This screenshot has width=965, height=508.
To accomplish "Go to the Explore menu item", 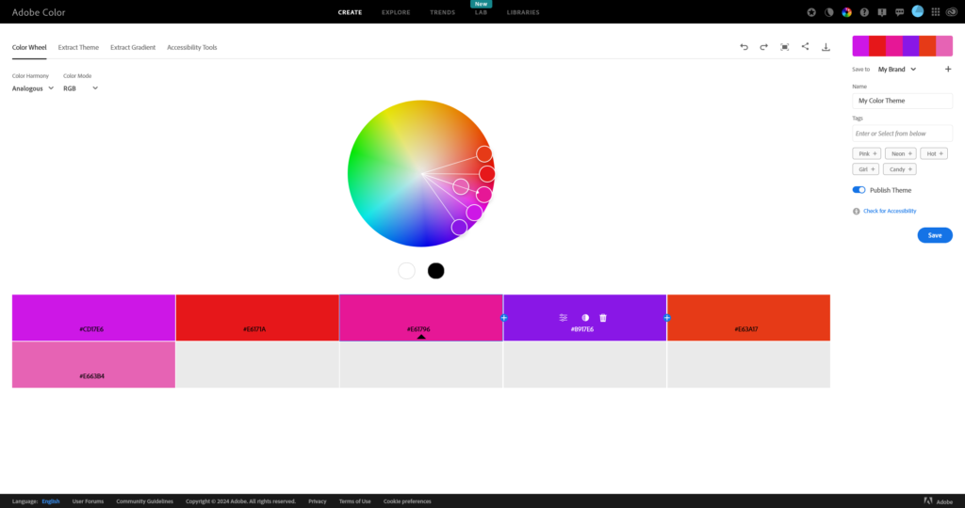I will click(x=396, y=12).
